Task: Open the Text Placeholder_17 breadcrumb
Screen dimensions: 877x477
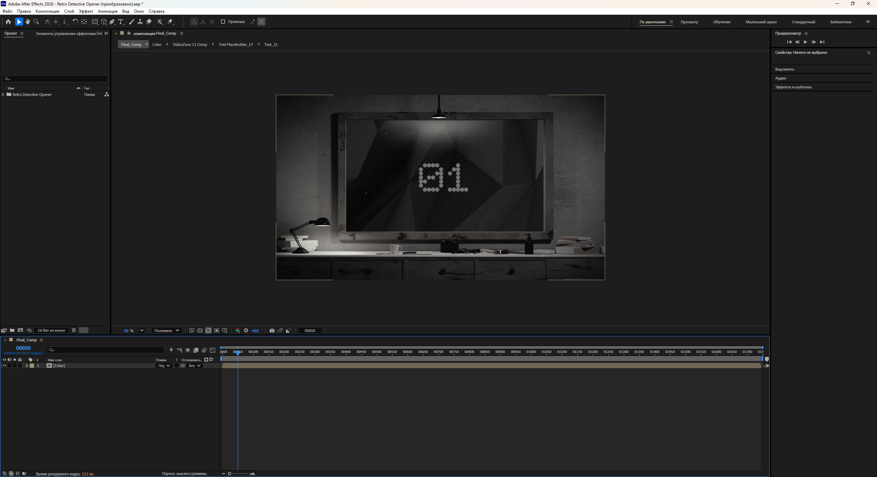Action: (x=236, y=45)
